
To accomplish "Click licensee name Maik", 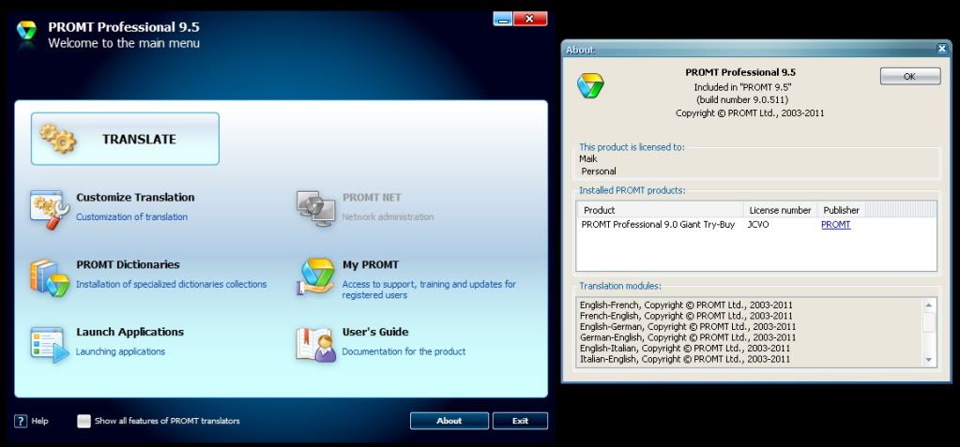I will point(587,159).
